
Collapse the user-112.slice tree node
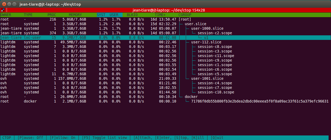pos(206,42)
